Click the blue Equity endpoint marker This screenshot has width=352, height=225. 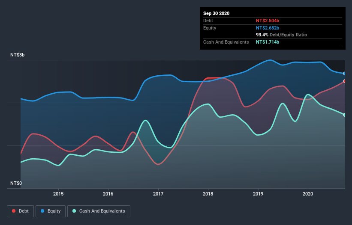(x=345, y=74)
